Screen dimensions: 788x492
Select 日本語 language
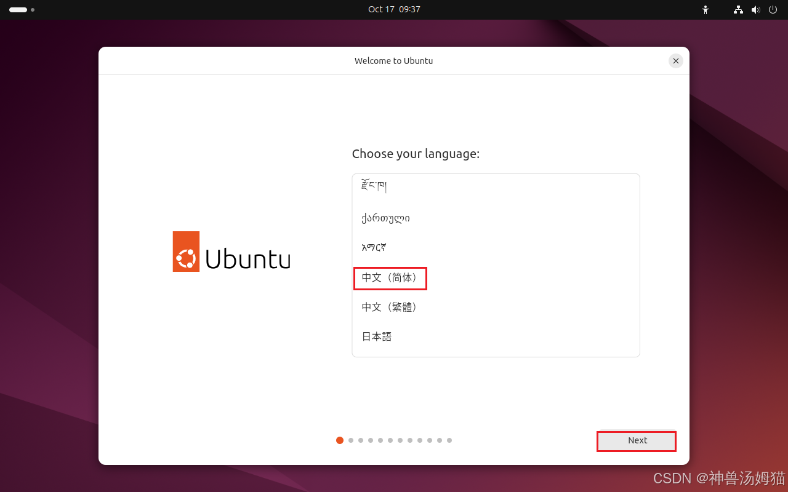point(496,336)
